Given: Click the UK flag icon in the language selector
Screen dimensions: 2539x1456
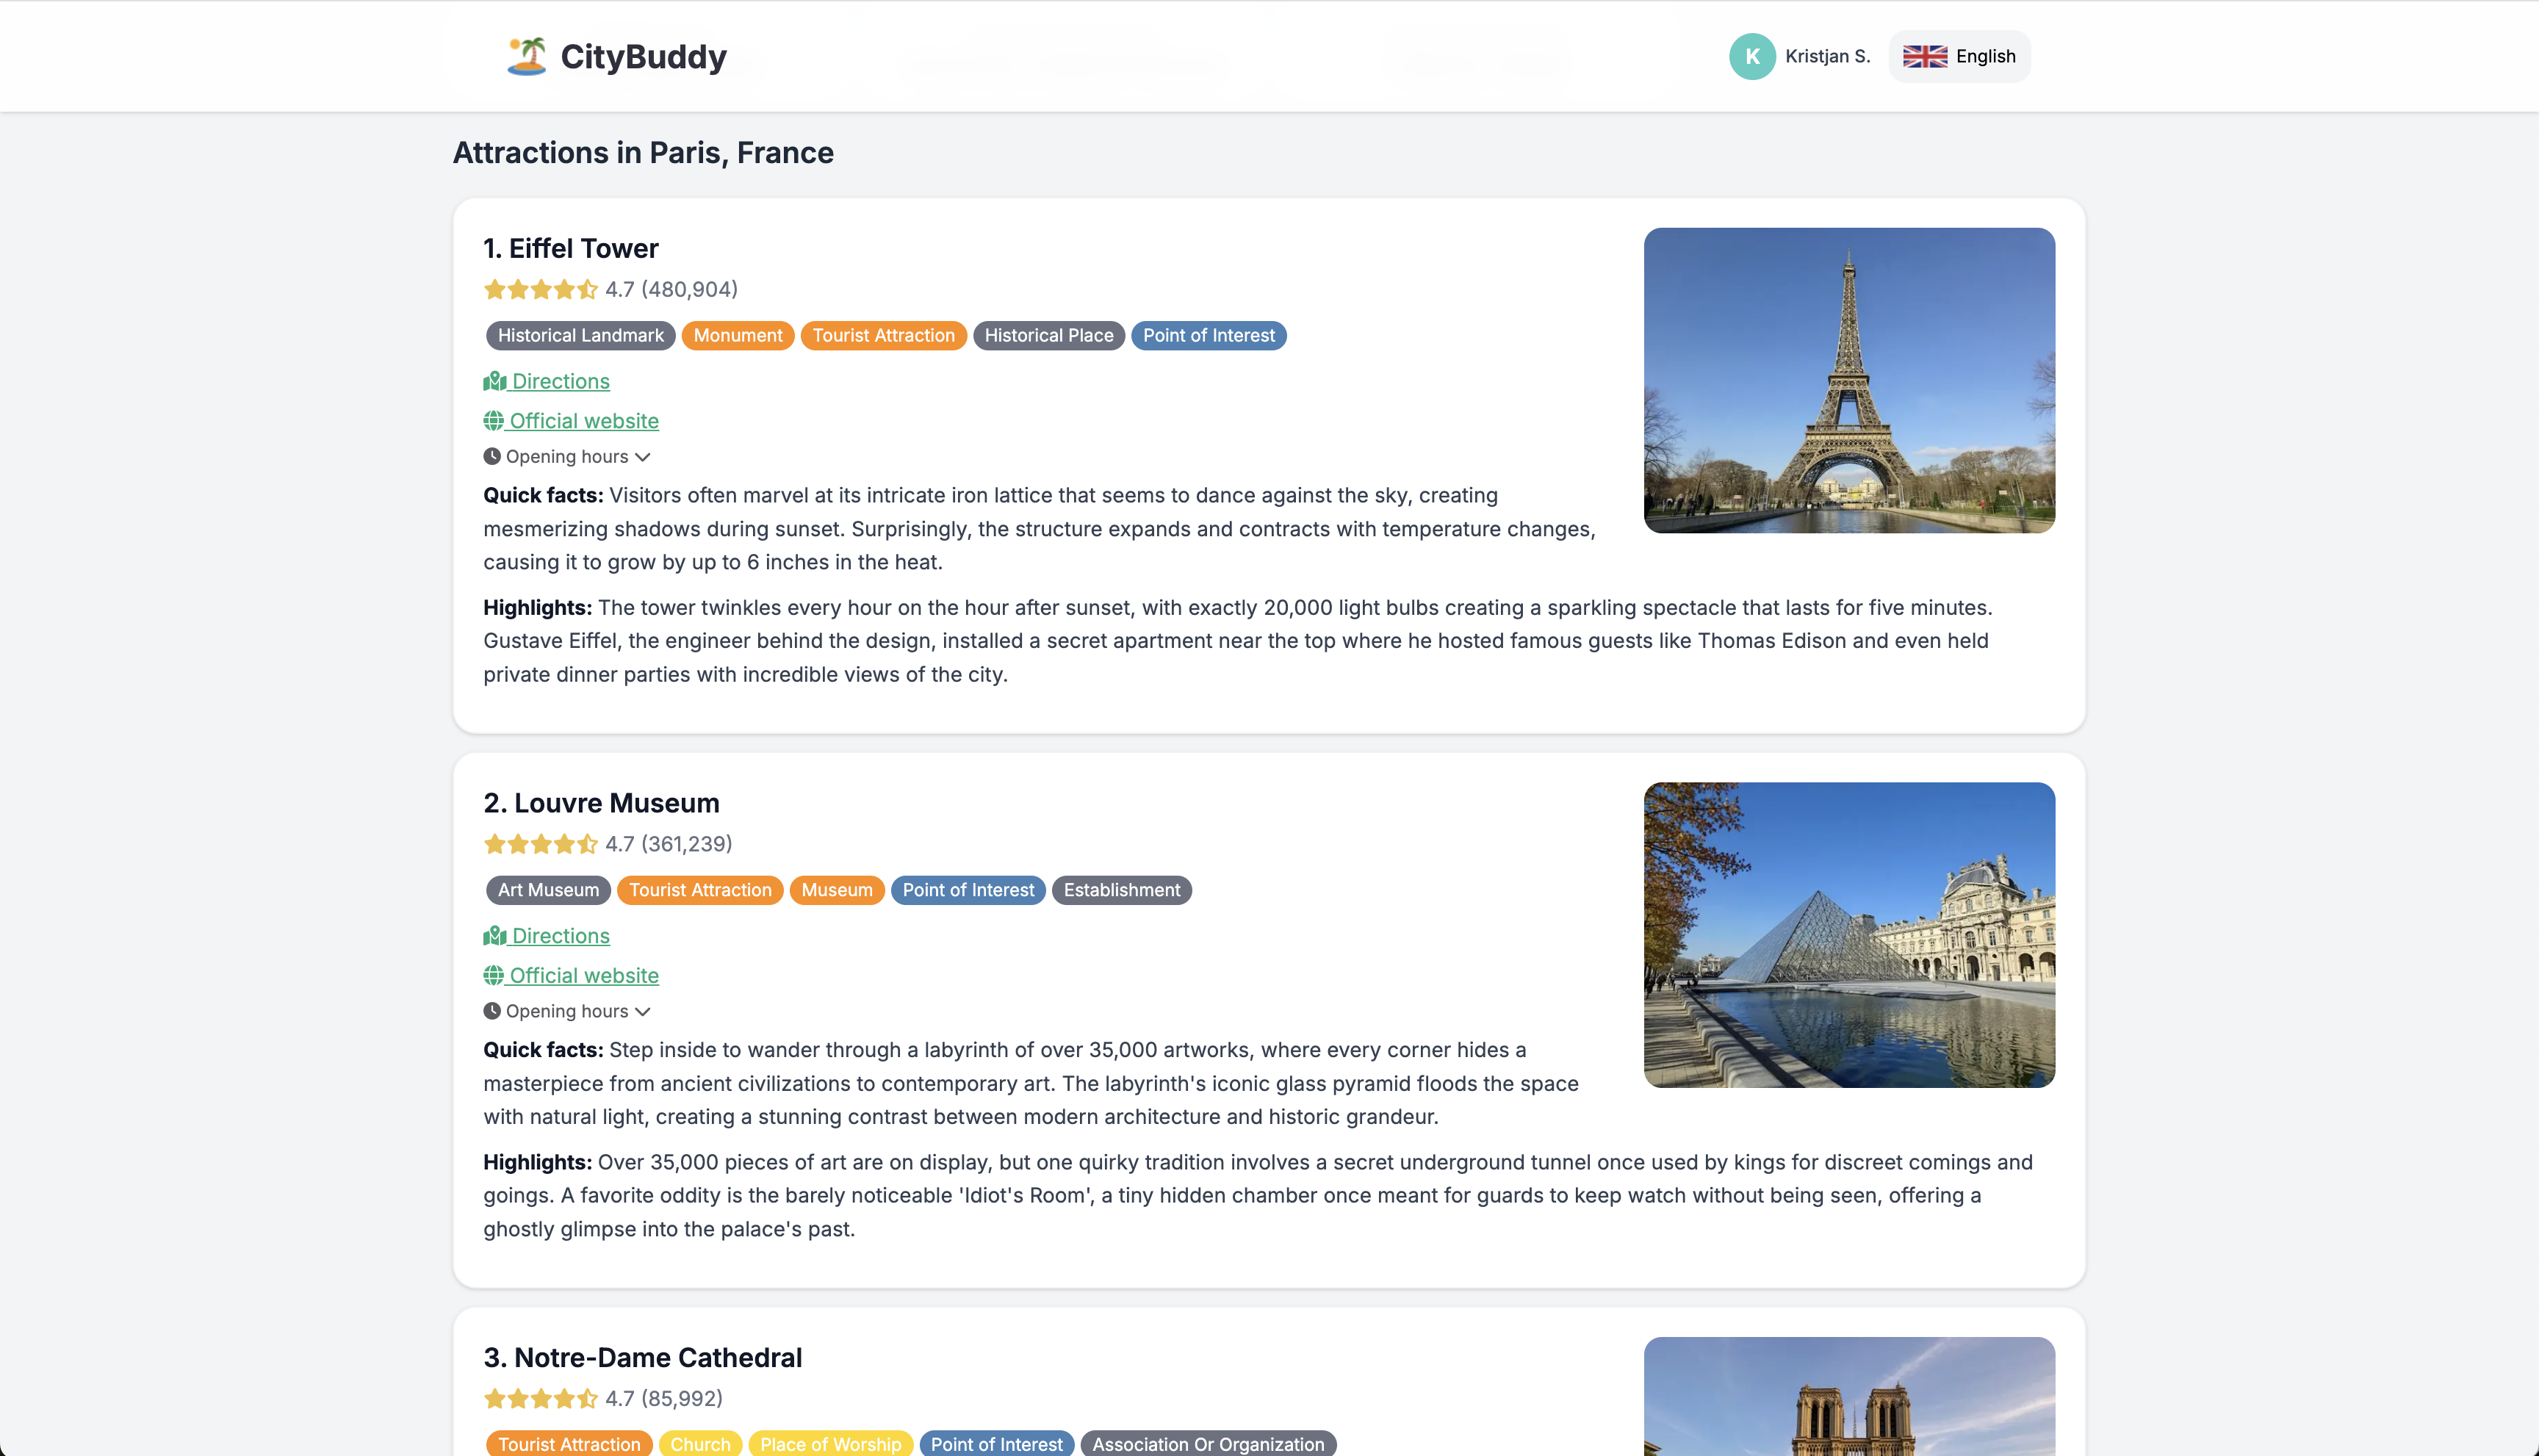Looking at the screenshot, I should tap(1926, 56).
